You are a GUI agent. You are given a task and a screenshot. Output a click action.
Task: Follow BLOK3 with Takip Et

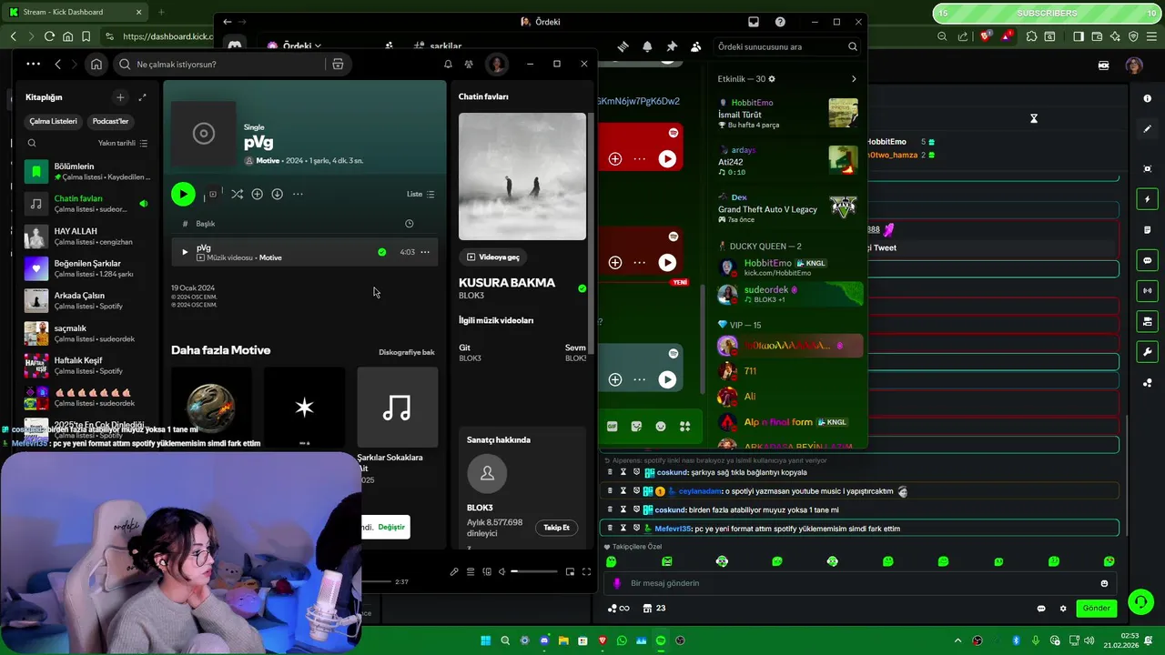click(x=556, y=528)
